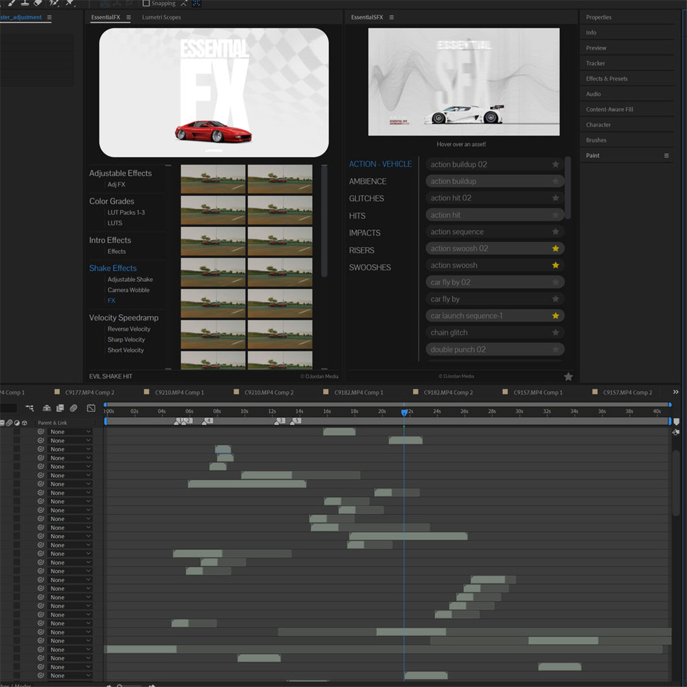Unfavorite the action swoosh preset
Image resolution: width=687 pixels, height=687 pixels.
(x=555, y=265)
